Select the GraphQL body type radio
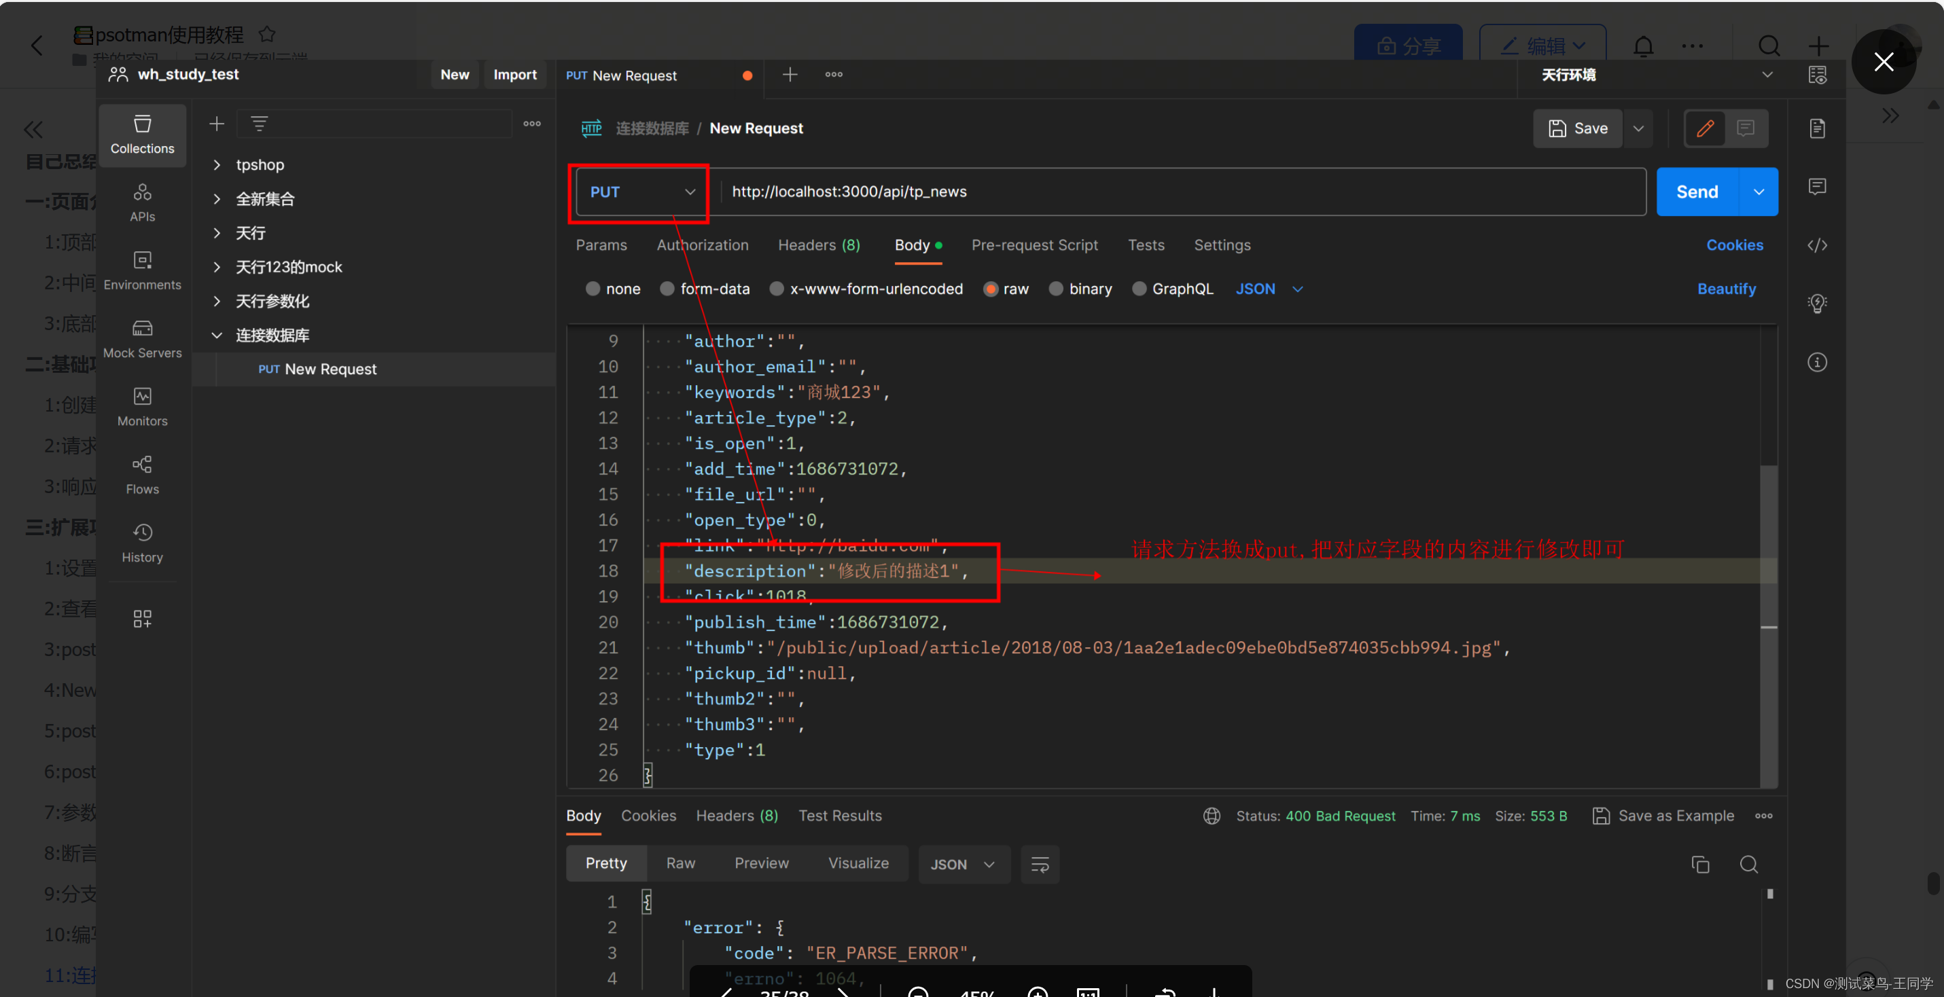Screen dimensions: 1944x997 (x=1139, y=289)
